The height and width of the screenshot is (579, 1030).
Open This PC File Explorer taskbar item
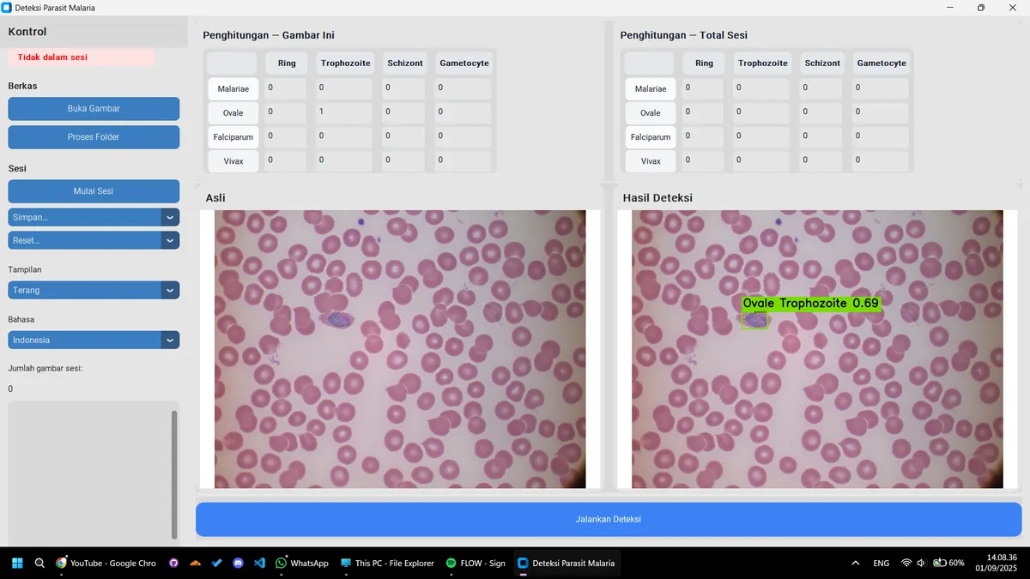click(387, 564)
